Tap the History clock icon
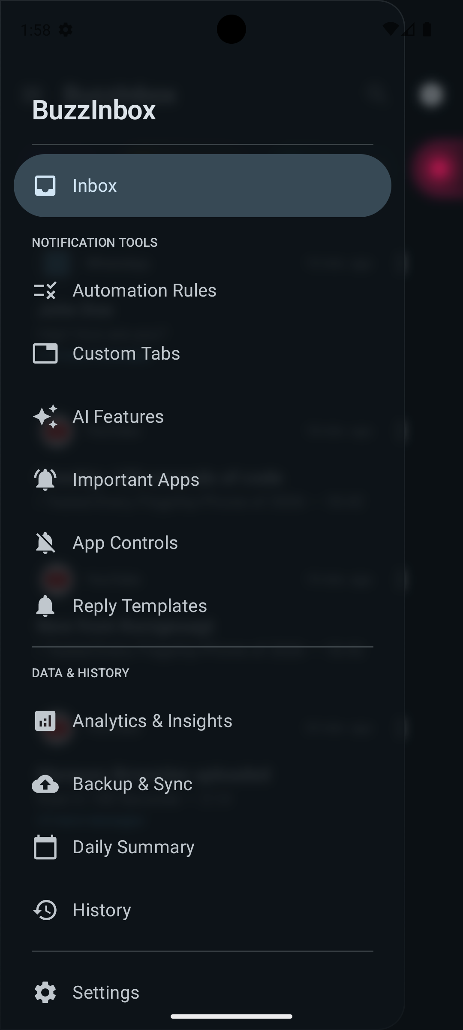Image resolution: width=463 pixels, height=1030 pixels. (45, 909)
